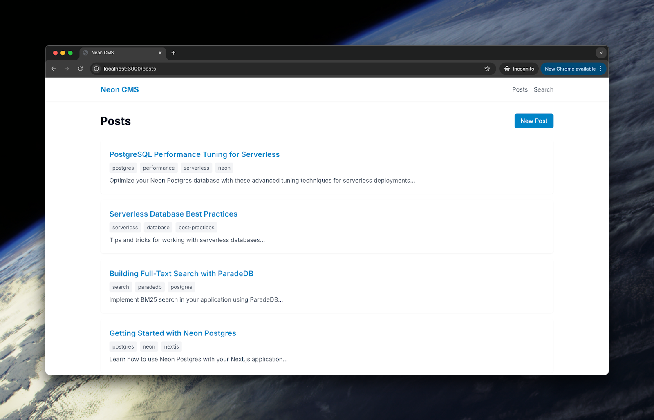
Task: Expand the tab search chevron dropdown
Action: [601, 53]
